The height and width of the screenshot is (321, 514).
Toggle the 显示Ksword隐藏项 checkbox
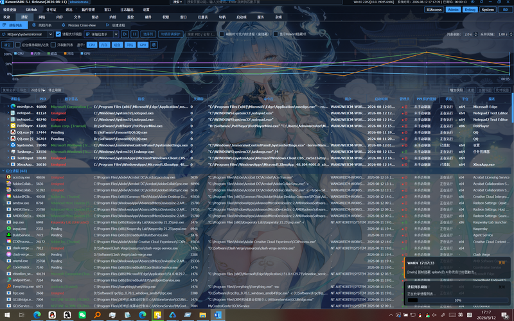276,34
